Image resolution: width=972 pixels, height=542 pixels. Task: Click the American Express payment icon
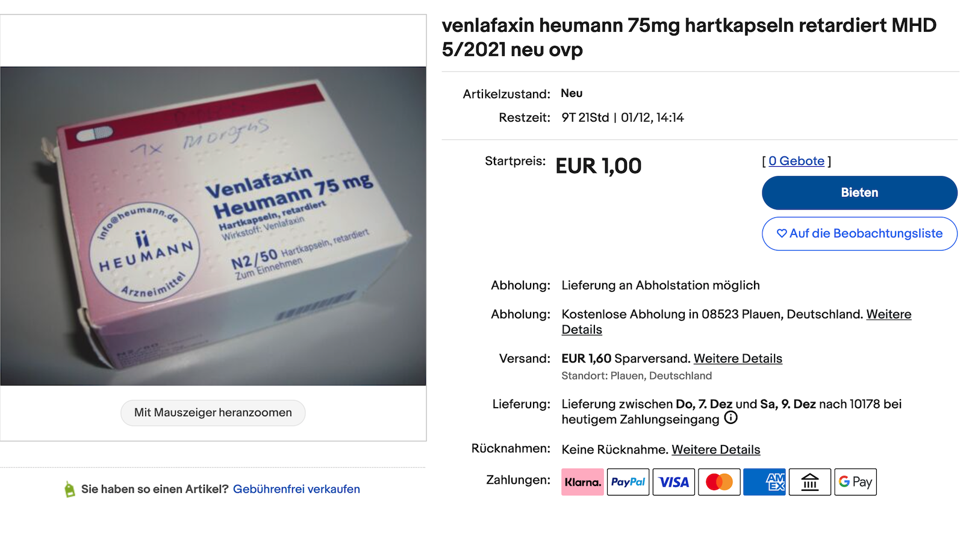[x=765, y=482]
